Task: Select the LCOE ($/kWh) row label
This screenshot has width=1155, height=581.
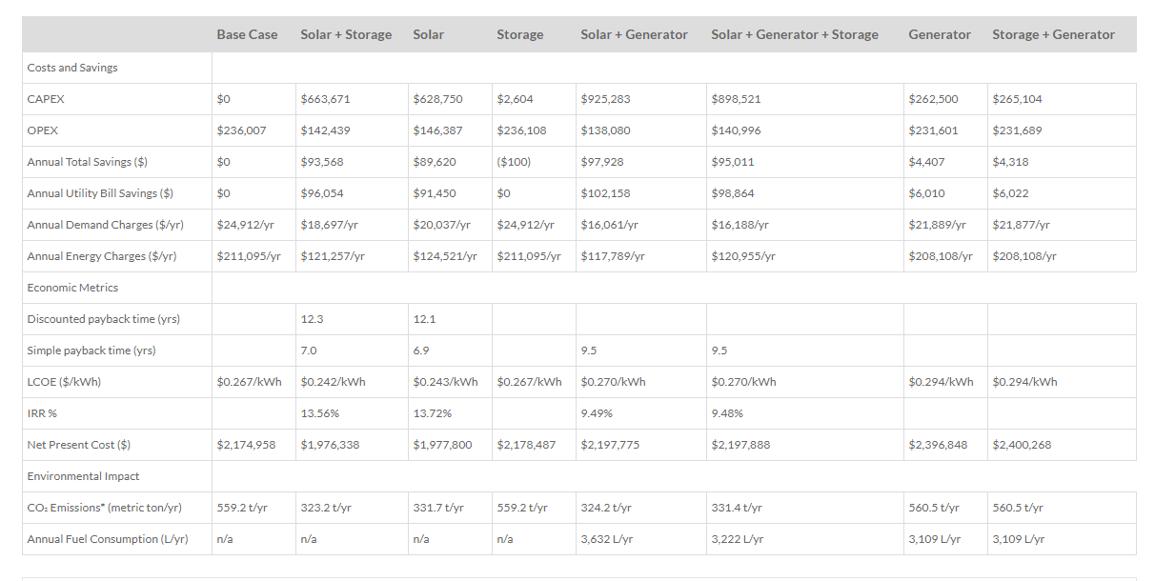Action: click(66, 381)
